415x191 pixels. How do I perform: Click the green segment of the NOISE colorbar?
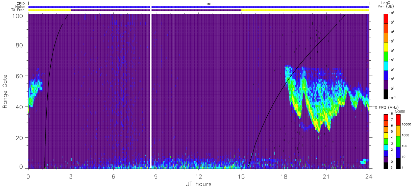(398, 141)
